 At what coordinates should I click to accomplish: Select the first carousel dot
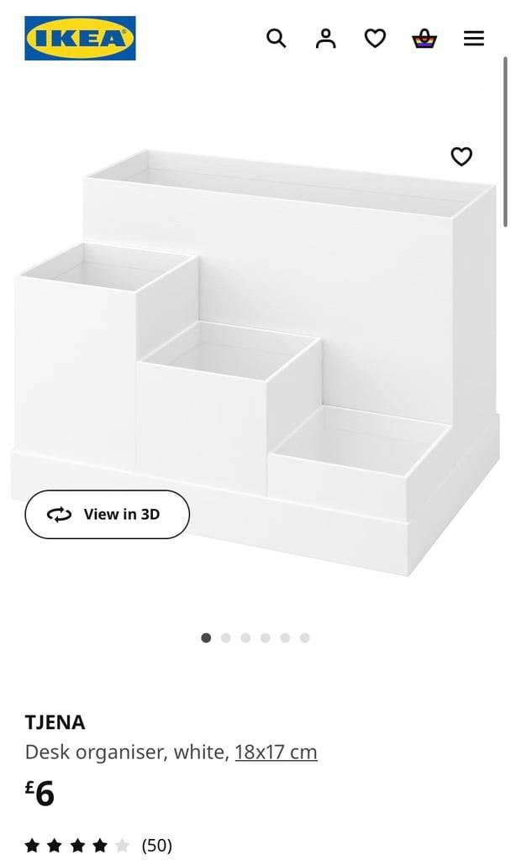pyautogui.click(x=206, y=637)
